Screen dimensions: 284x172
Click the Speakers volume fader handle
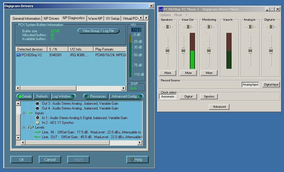[x=168, y=51]
